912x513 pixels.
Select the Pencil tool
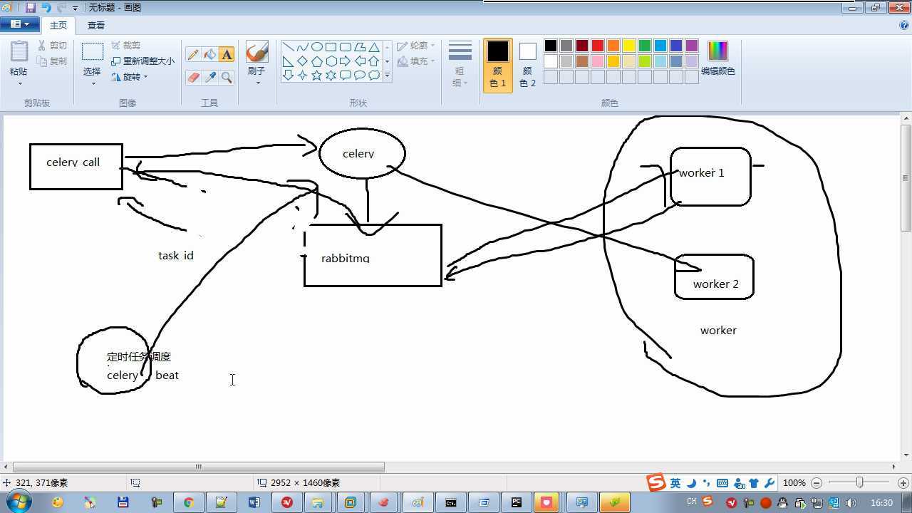point(193,55)
